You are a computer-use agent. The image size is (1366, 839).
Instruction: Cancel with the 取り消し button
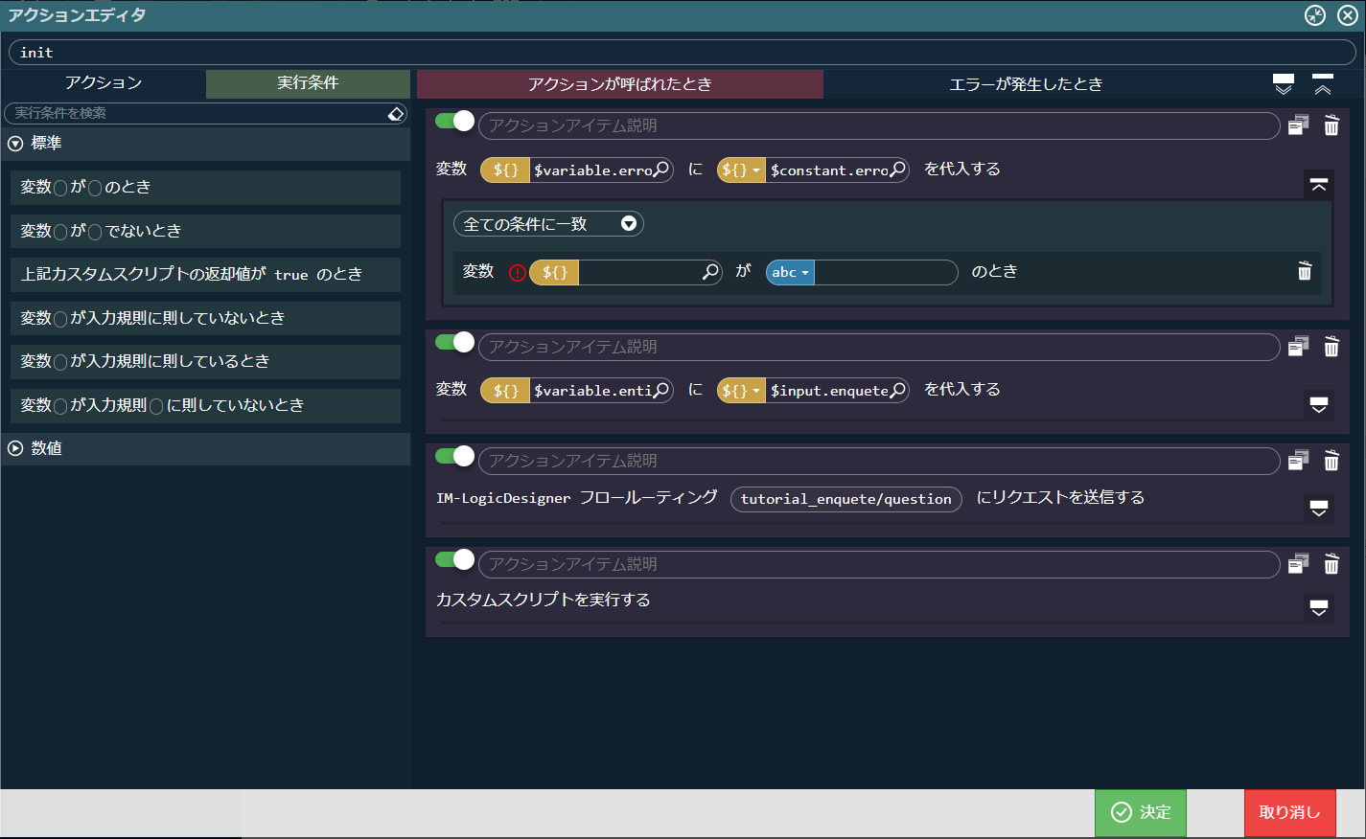[x=1289, y=812]
